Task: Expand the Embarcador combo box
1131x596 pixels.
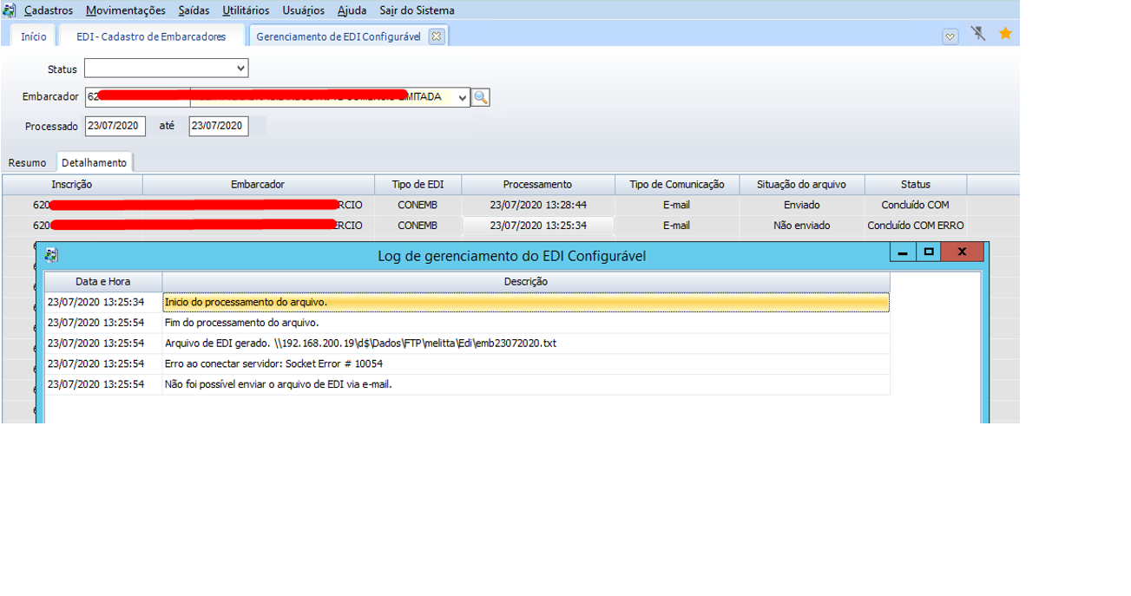Action: (x=462, y=97)
